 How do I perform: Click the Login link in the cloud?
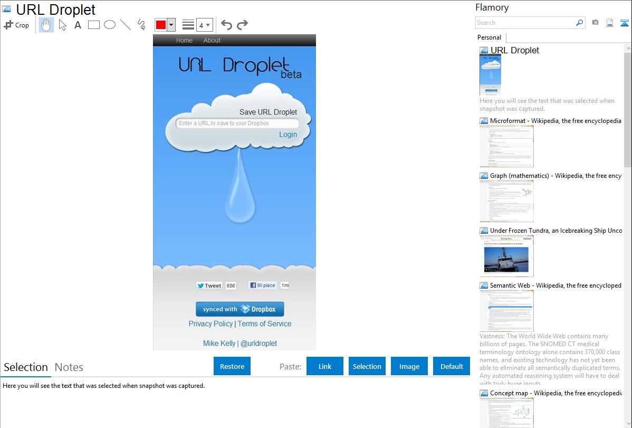tap(288, 135)
